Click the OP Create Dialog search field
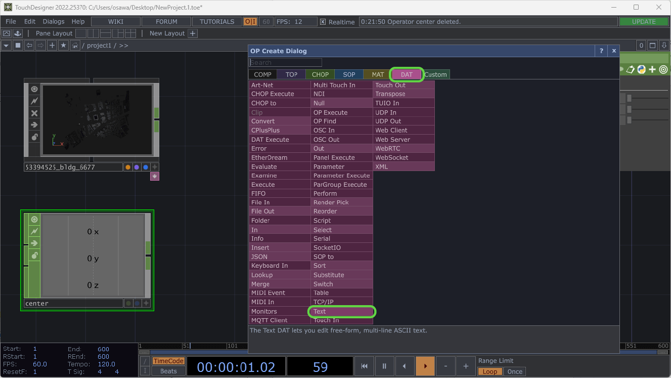The image size is (671, 378). point(286,63)
